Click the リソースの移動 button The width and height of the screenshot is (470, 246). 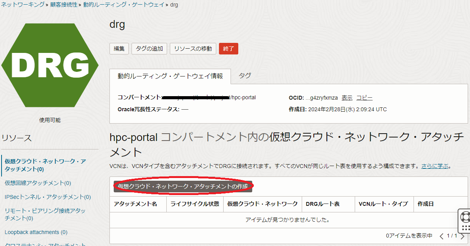point(193,49)
